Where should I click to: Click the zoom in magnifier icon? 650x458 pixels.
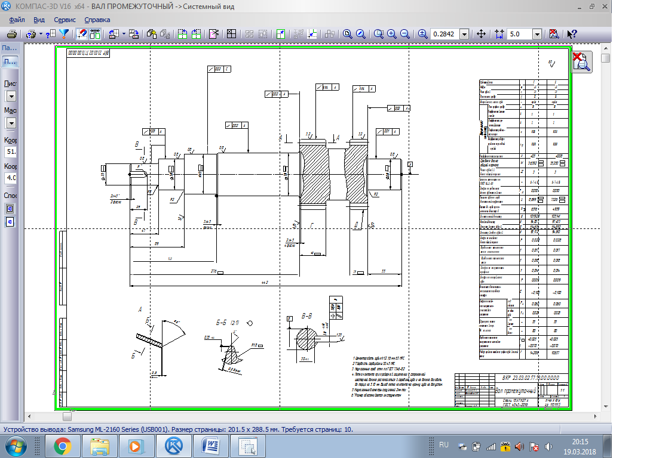(392, 34)
